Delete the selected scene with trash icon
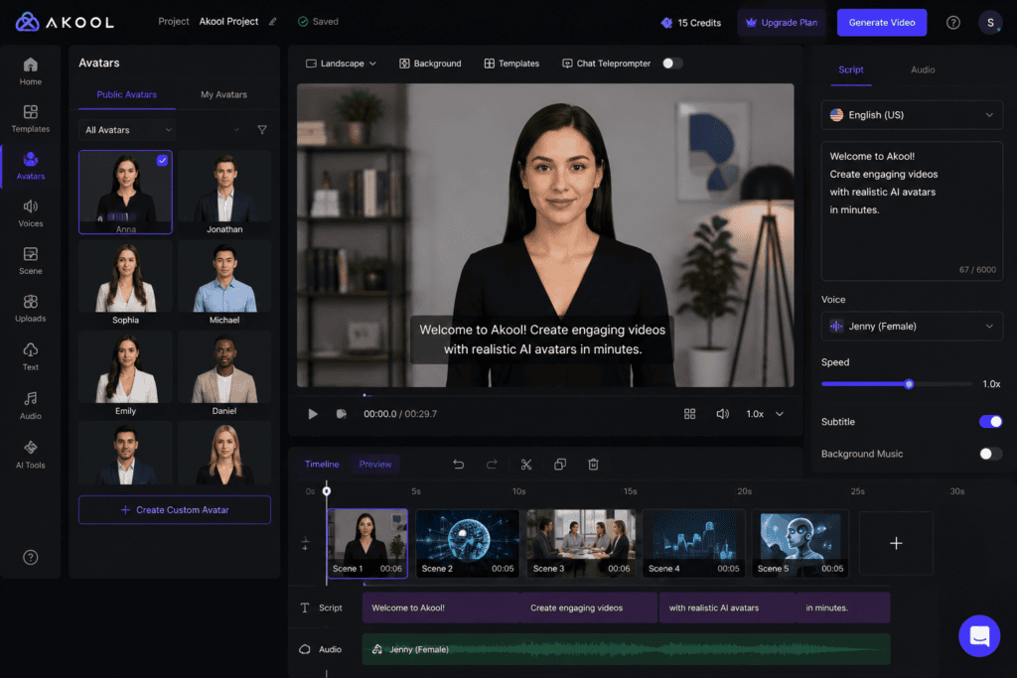1017x678 pixels. (x=593, y=465)
